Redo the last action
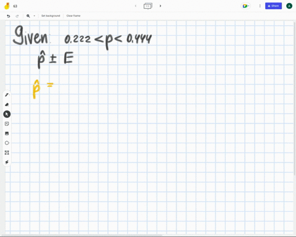Image resolution: width=296 pixels, height=237 pixels. click(17, 16)
